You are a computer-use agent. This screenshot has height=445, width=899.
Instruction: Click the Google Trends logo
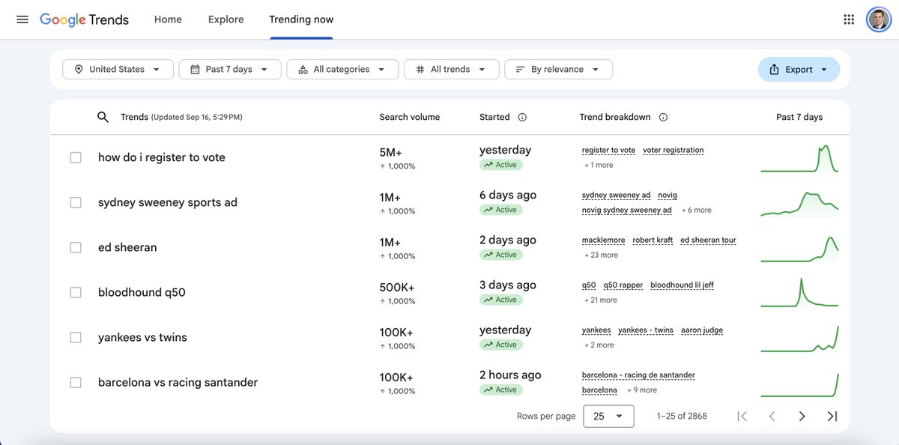pyautogui.click(x=84, y=19)
